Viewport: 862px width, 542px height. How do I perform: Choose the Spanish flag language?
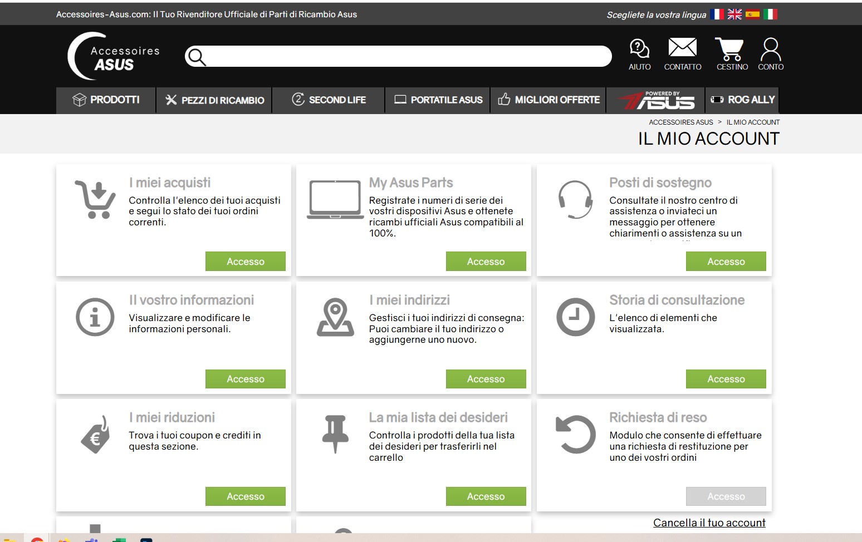point(752,14)
